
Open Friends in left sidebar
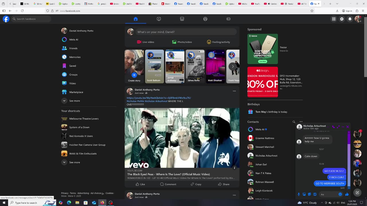click(88, 48)
